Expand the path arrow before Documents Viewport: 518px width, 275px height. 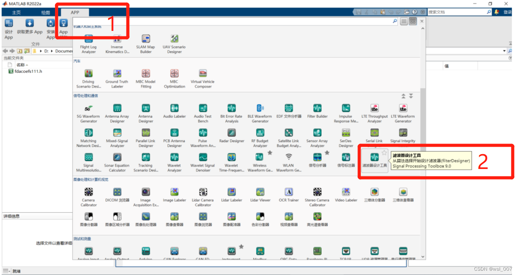[x=52, y=51]
